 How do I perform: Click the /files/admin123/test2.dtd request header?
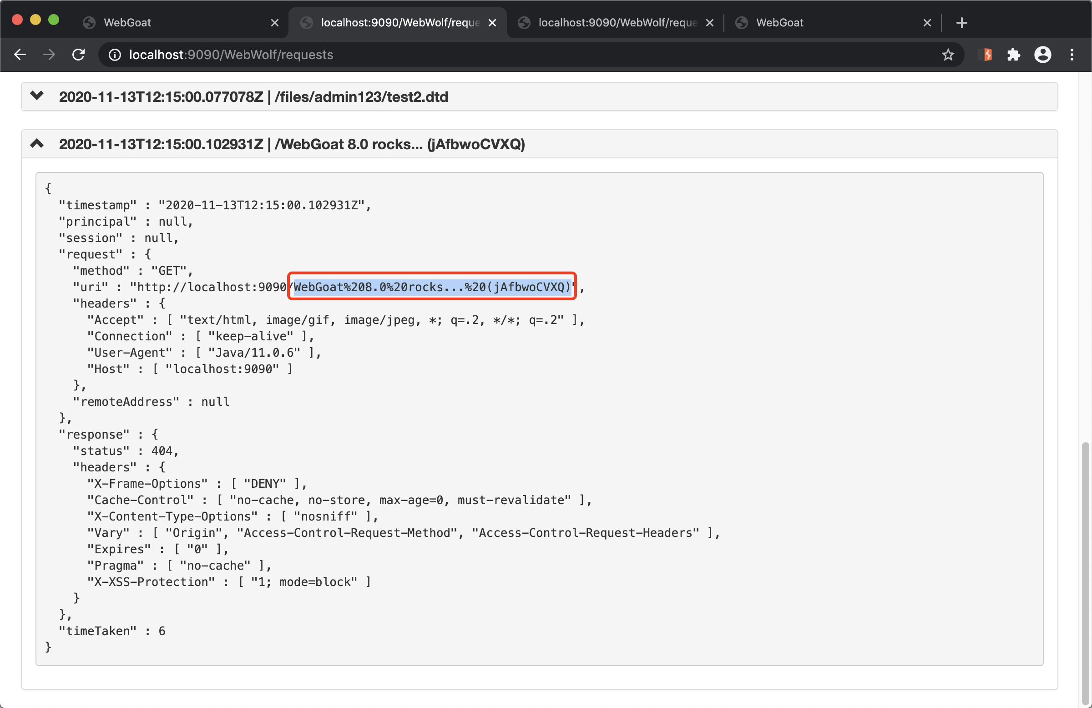coord(253,97)
